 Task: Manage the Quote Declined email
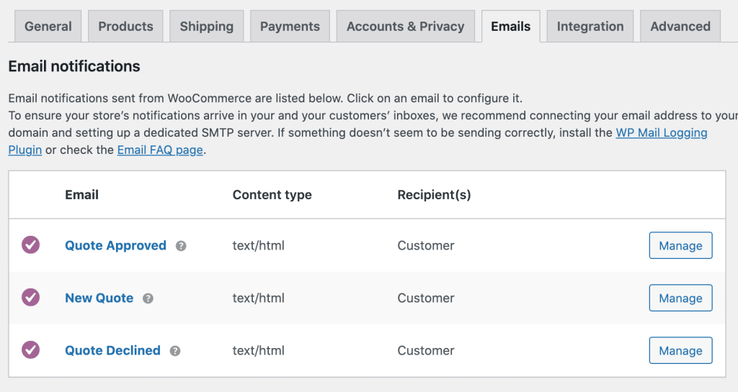[x=680, y=351]
